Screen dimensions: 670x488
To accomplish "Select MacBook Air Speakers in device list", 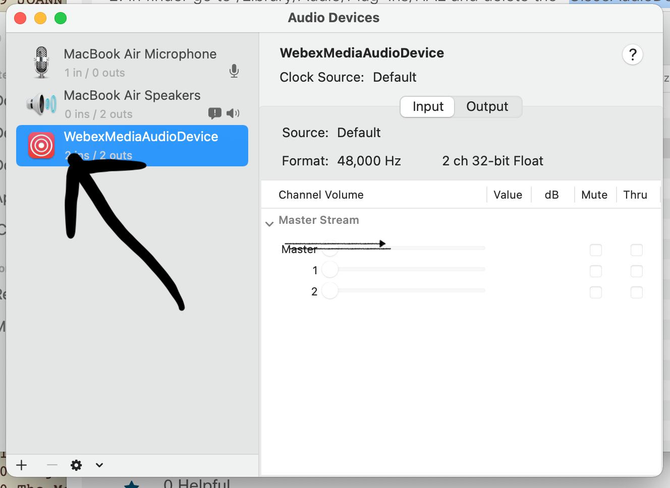I will click(132, 104).
